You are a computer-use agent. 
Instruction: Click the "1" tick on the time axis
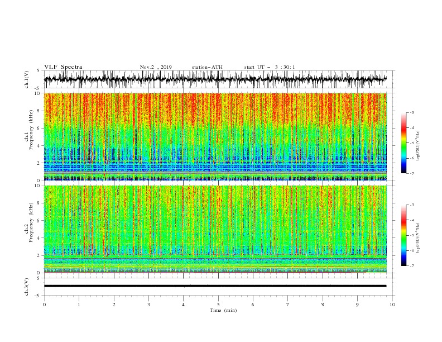pyautogui.click(x=79, y=305)
